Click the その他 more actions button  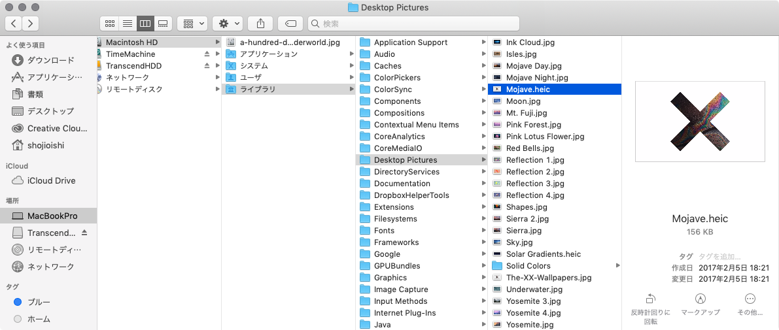(x=750, y=305)
